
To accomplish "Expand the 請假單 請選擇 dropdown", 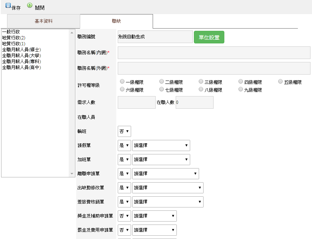I will click(161, 145).
